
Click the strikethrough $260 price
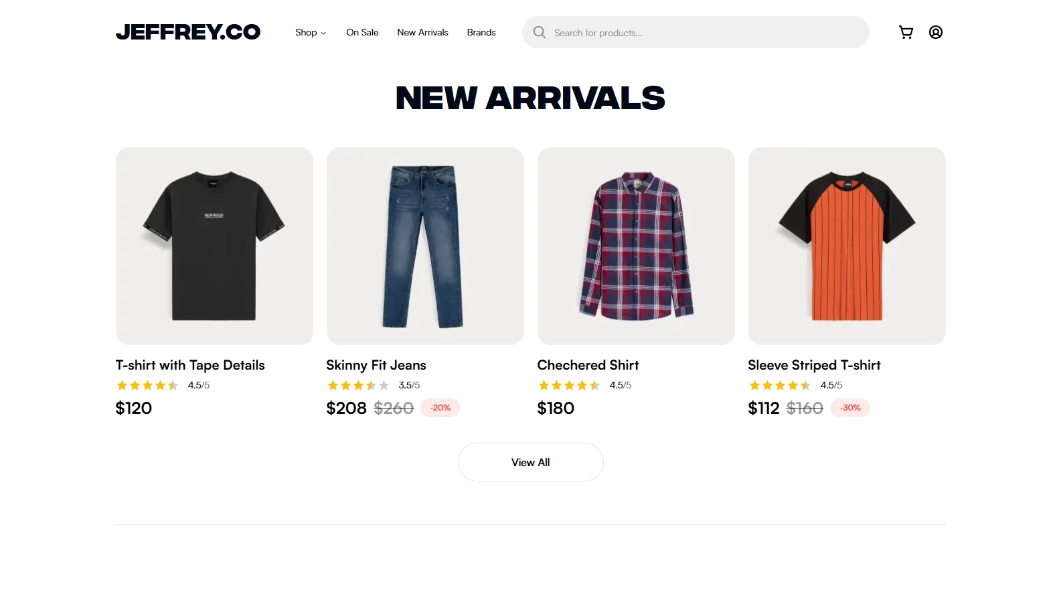393,408
